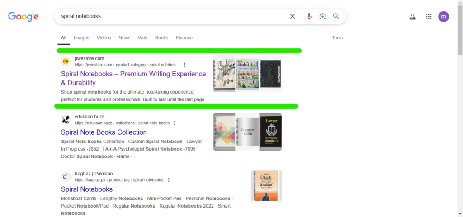Click the pwestore.com breadcrumb URL
The width and height of the screenshot is (463, 217).
pyautogui.click(x=127, y=65)
